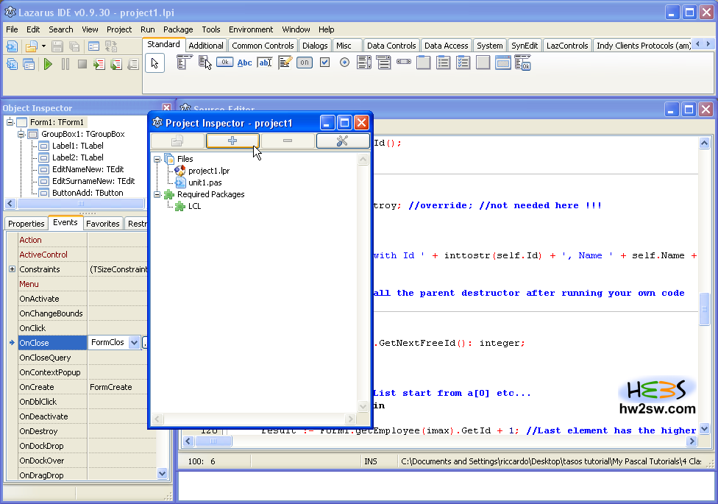Click the New Unit toolbar icon
The width and height of the screenshot is (718, 504).
click(x=12, y=46)
